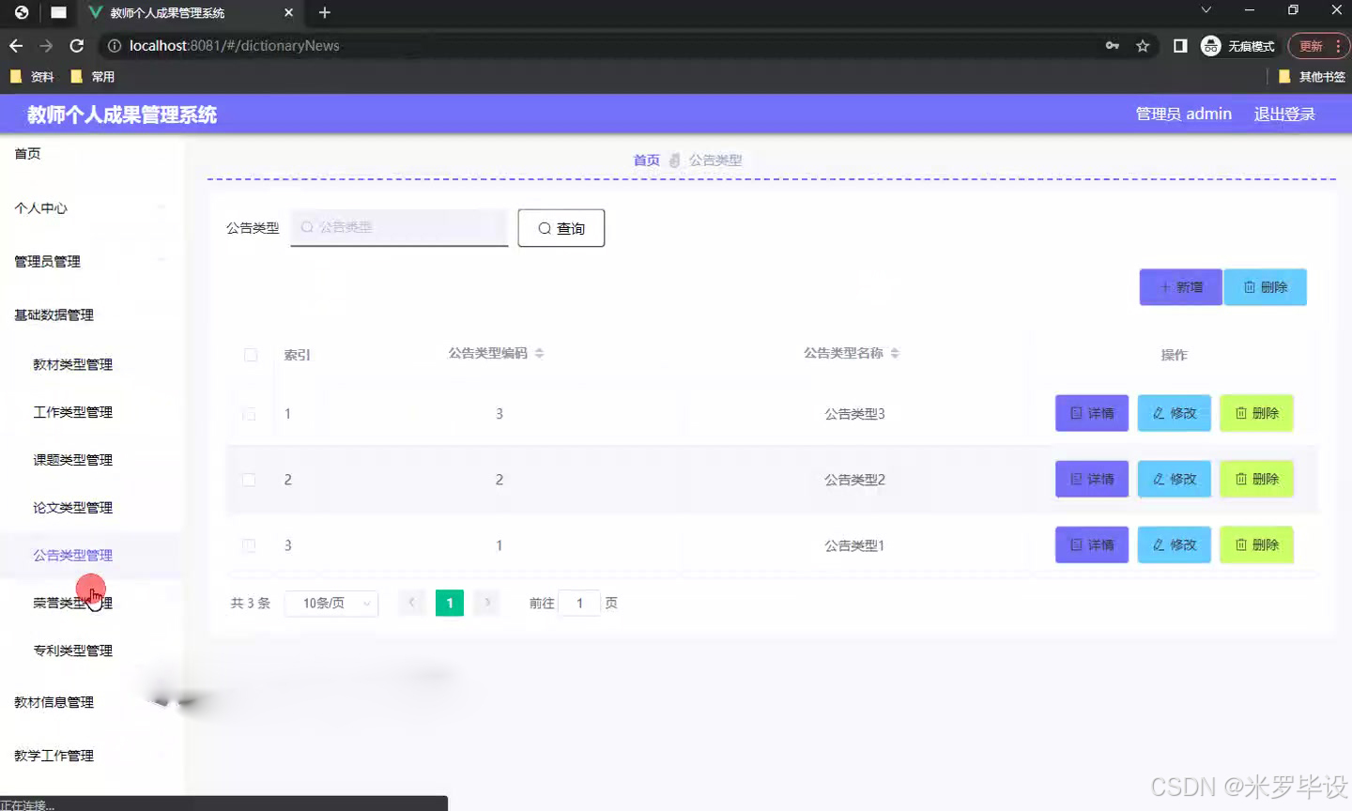This screenshot has height=811, width=1352.
Task: Click 删除 for 公告类型2 row
Action: (1256, 479)
